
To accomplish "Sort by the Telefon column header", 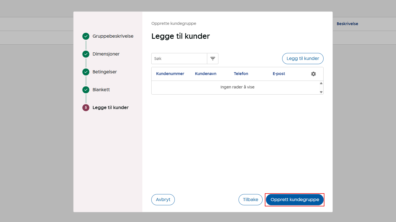I will click(x=241, y=74).
